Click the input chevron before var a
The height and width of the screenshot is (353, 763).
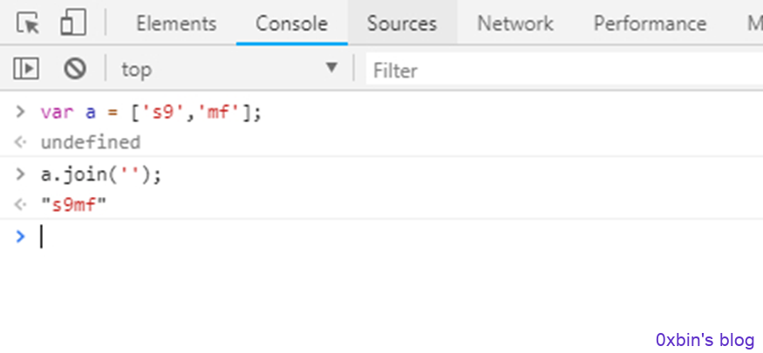pos(20,112)
